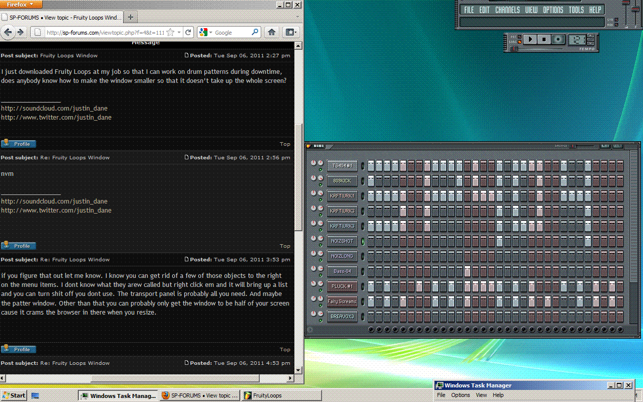Click the right knob of Bass-04 channel
This screenshot has height=402, width=643.
pos(320,268)
